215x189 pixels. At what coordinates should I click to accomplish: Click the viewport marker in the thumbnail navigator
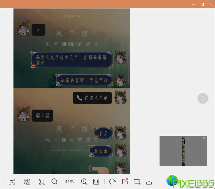tap(183, 142)
